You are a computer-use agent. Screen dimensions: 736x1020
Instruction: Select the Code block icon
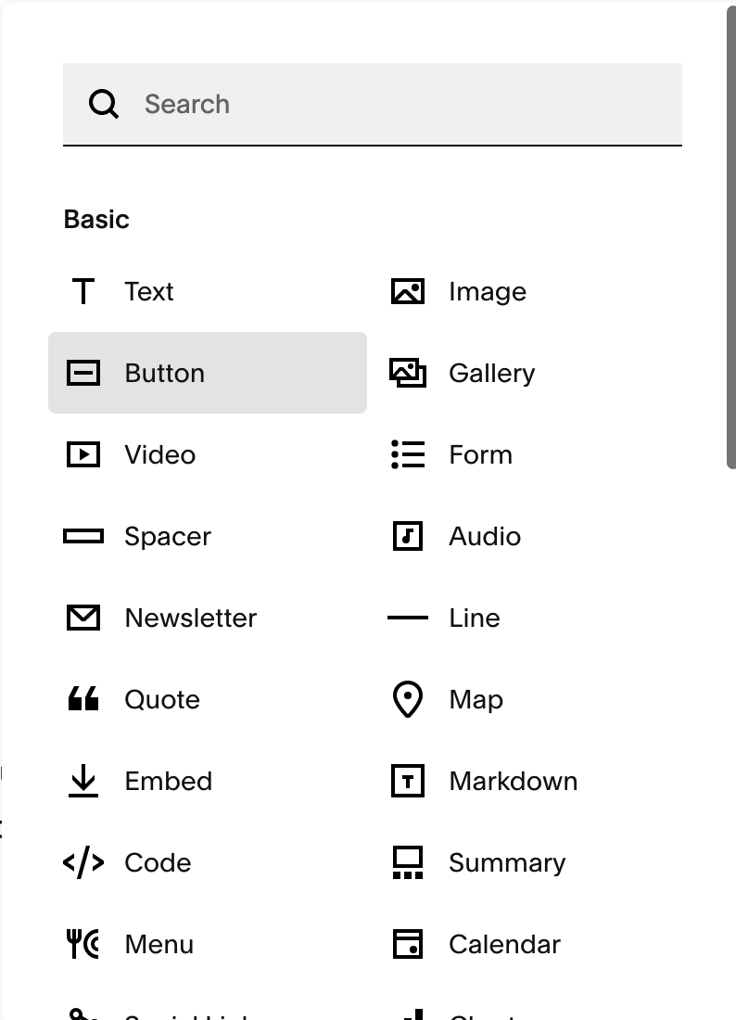[83, 862]
